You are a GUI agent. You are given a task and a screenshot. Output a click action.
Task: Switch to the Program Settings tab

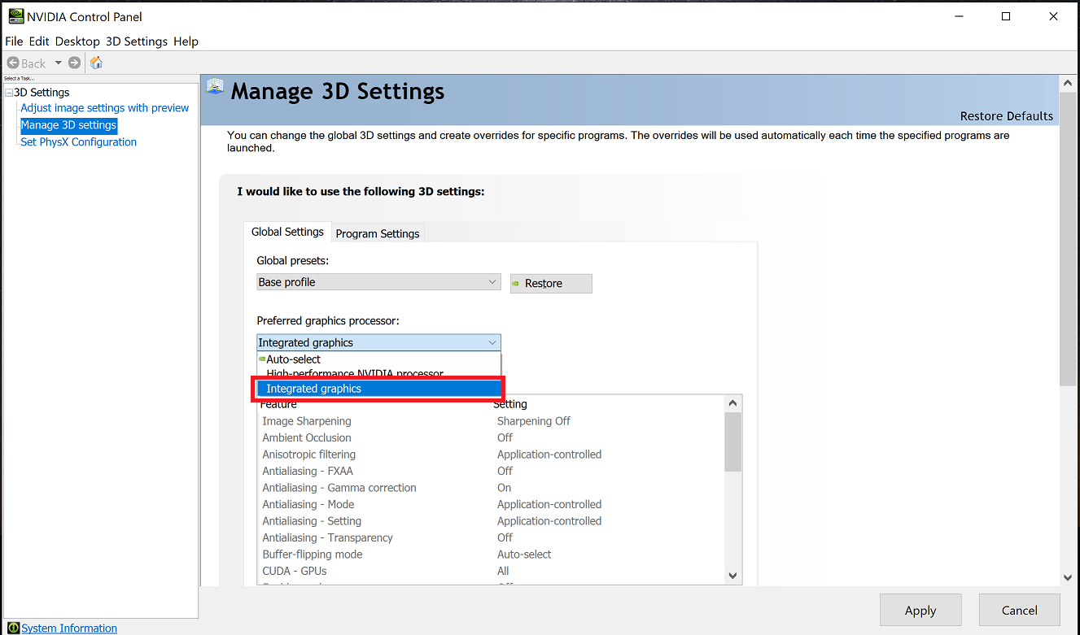coord(378,233)
